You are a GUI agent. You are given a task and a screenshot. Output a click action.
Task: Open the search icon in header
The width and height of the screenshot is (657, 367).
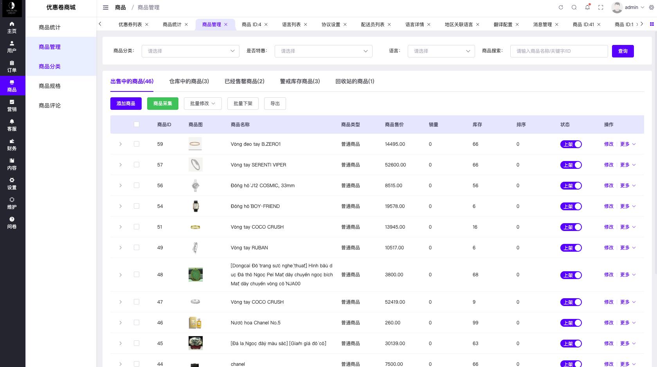click(574, 7)
